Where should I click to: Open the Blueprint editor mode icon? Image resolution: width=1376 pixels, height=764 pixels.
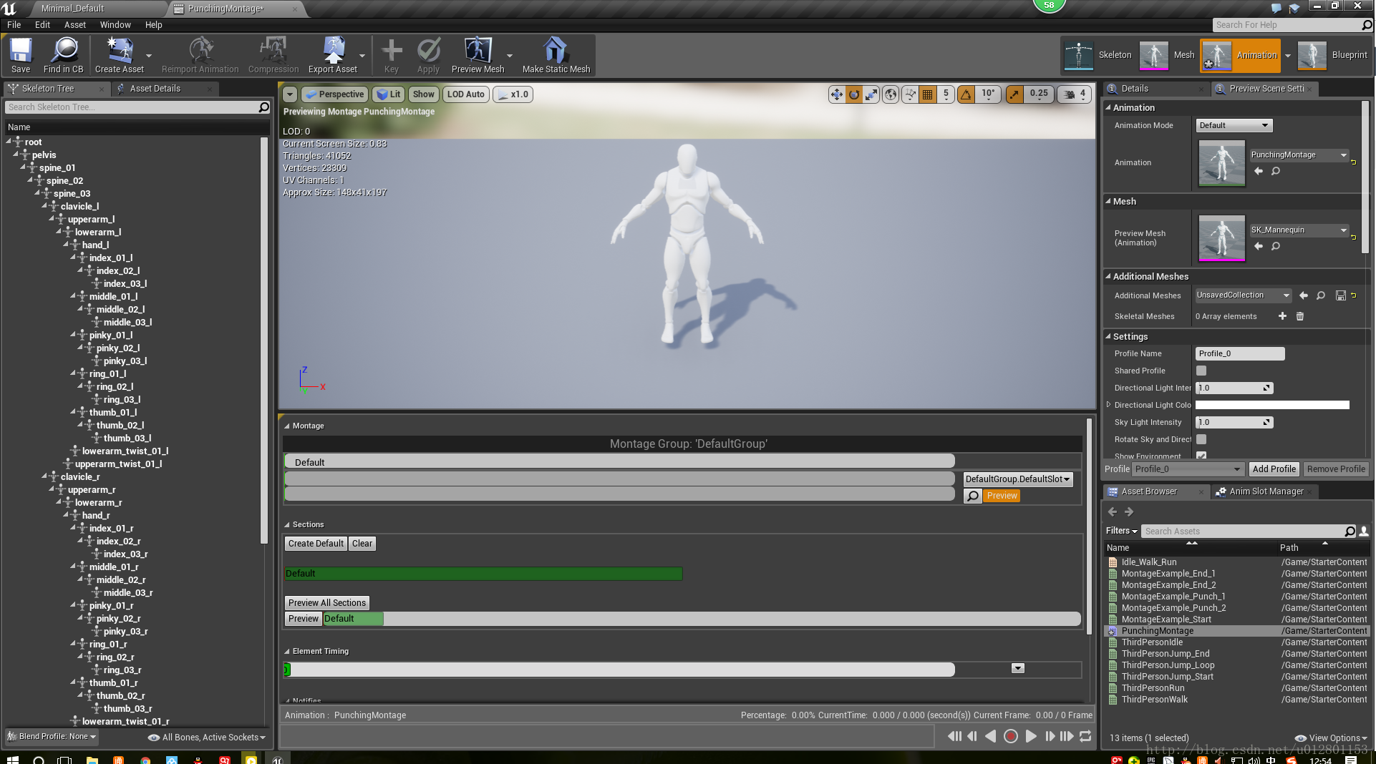(x=1312, y=55)
